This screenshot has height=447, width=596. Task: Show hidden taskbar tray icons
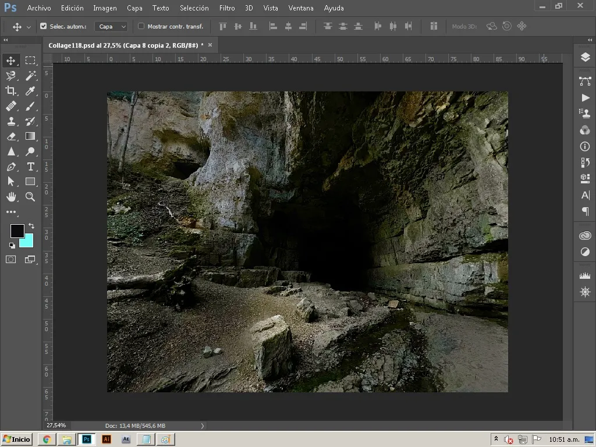coord(496,439)
